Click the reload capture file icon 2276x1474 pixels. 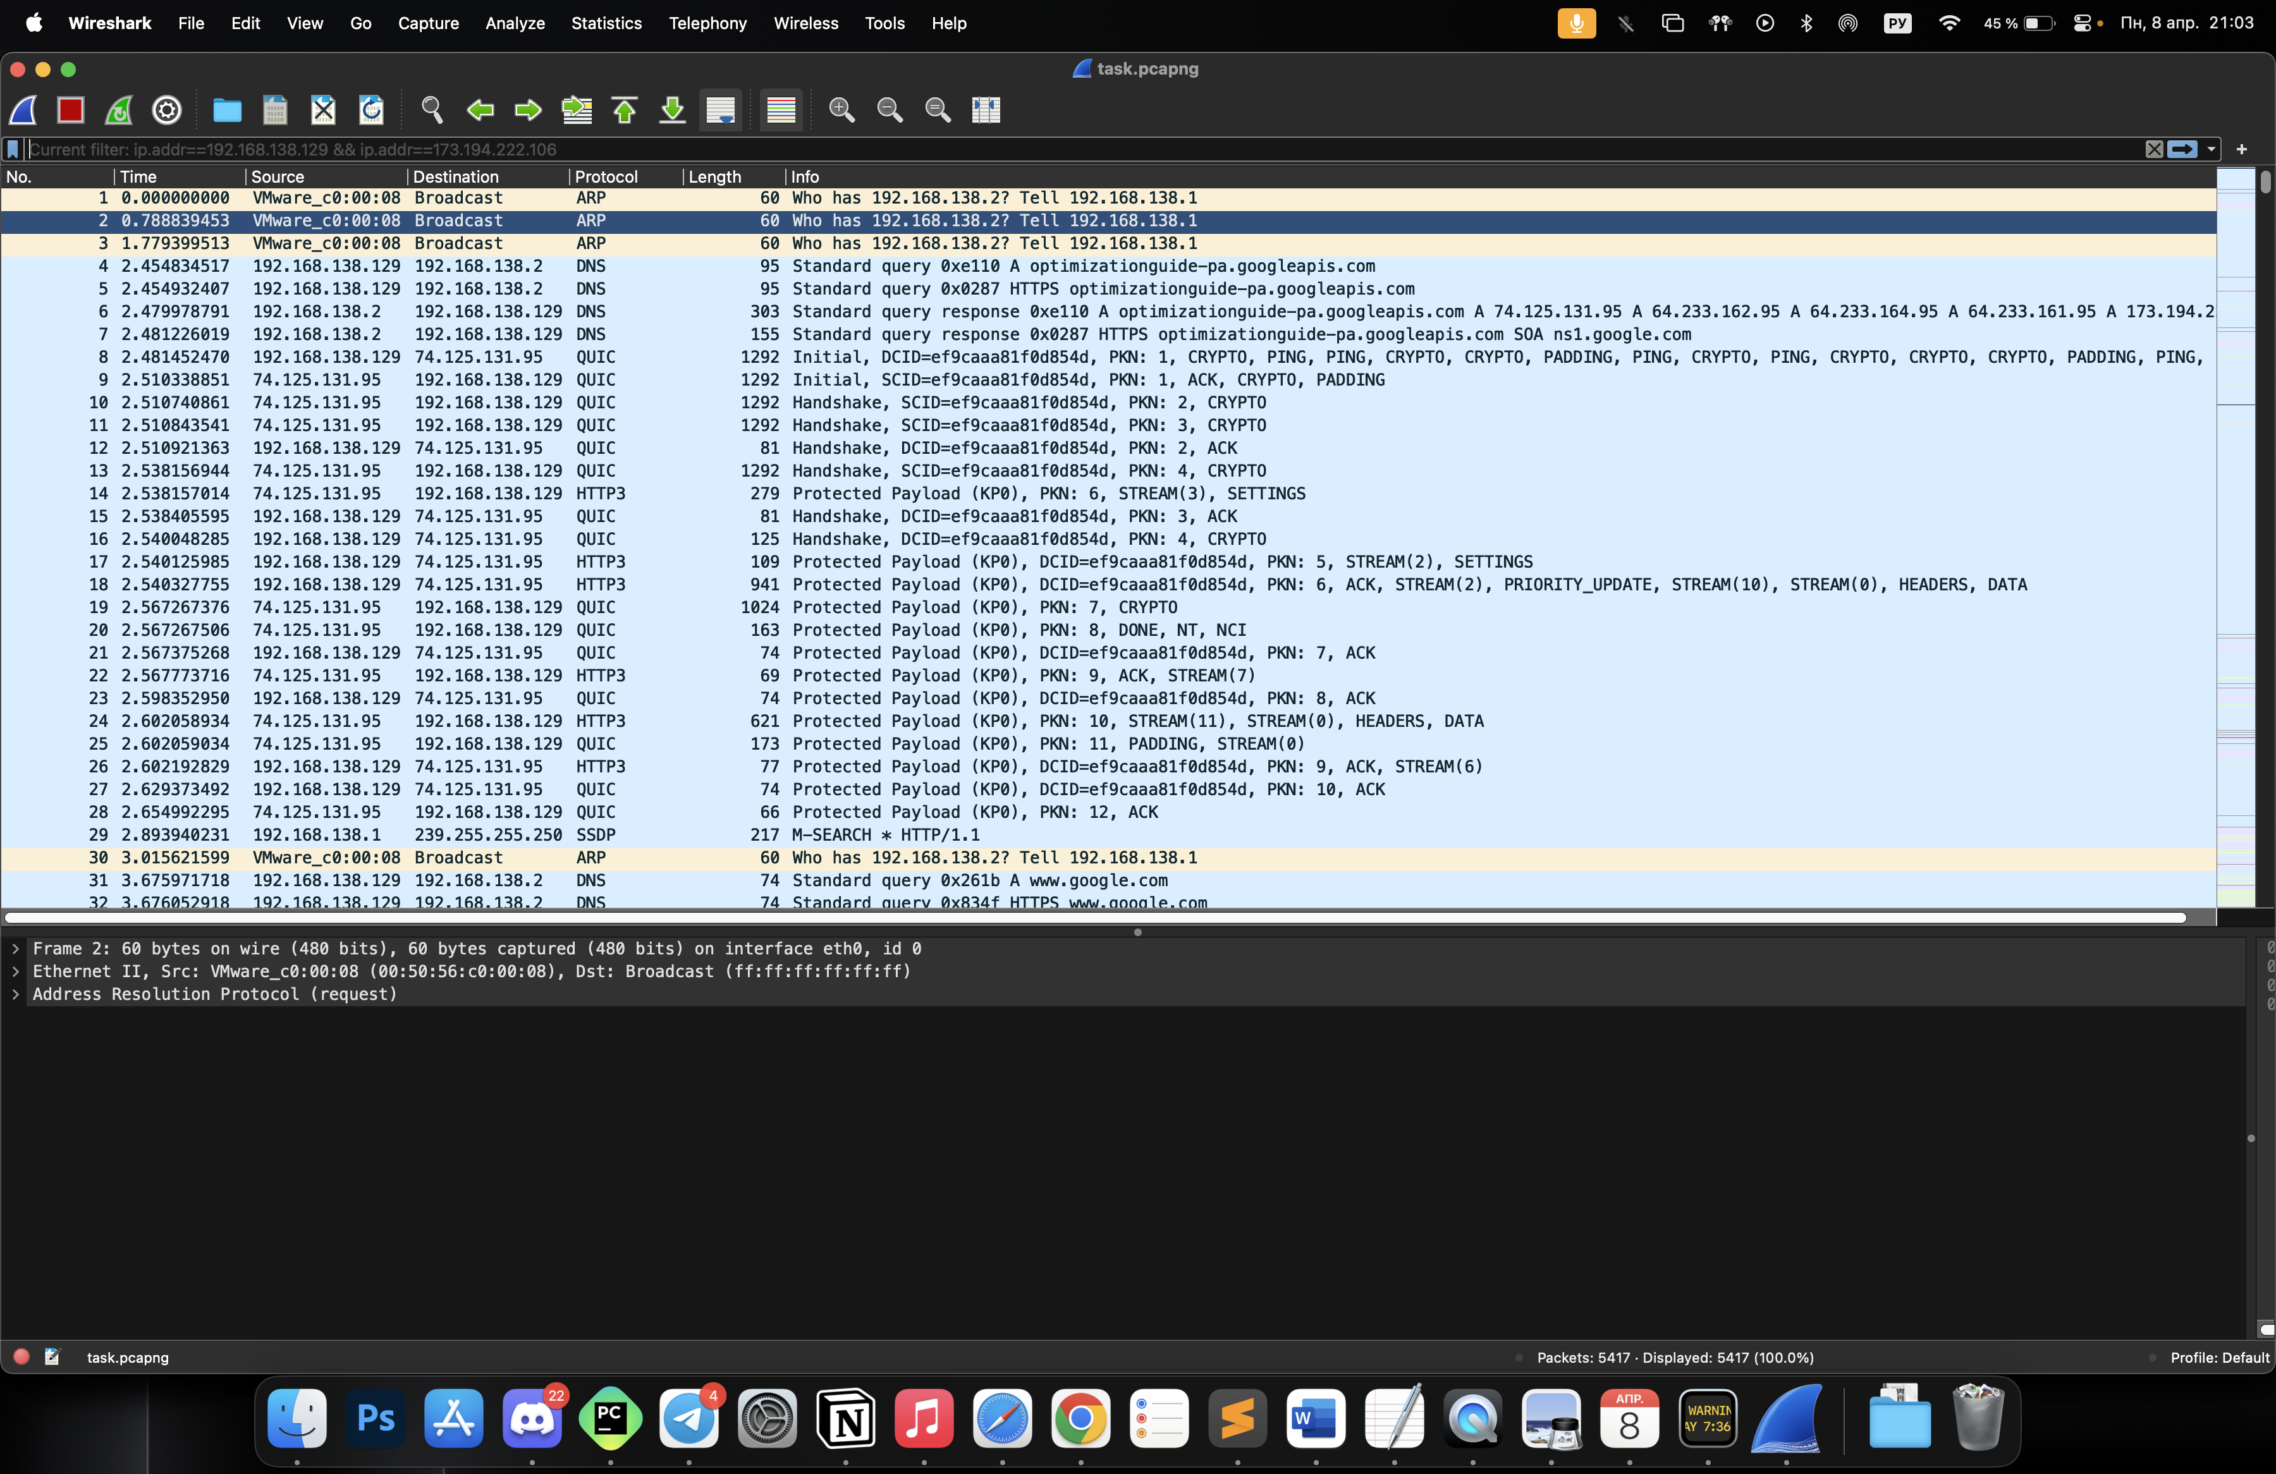(371, 110)
